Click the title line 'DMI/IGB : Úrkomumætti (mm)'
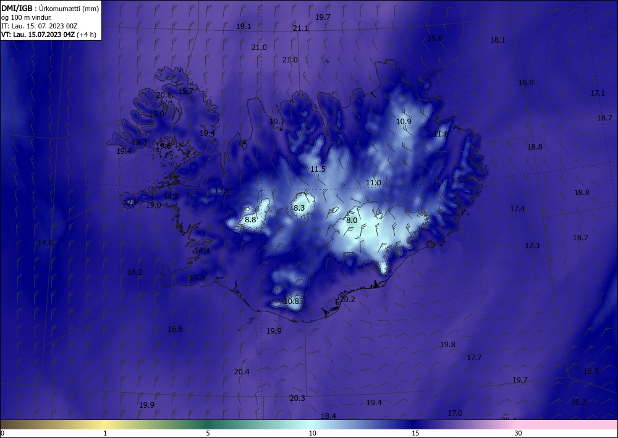Viewport: 618px width, 438px height. 50,9
